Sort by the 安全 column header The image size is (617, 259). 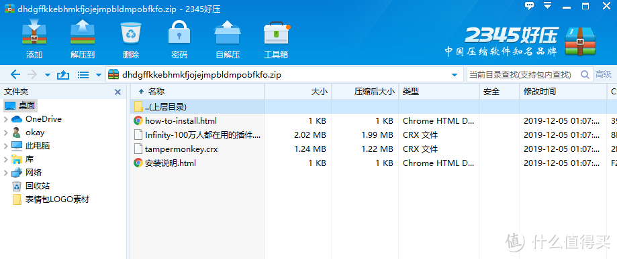pos(499,92)
